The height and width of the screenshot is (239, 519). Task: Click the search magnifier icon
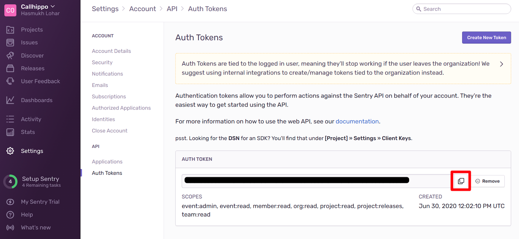(419, 9)
